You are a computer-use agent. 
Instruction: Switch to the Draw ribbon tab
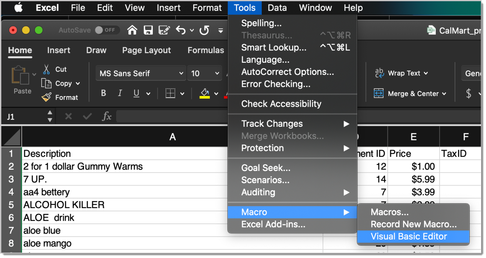(96, 50)
